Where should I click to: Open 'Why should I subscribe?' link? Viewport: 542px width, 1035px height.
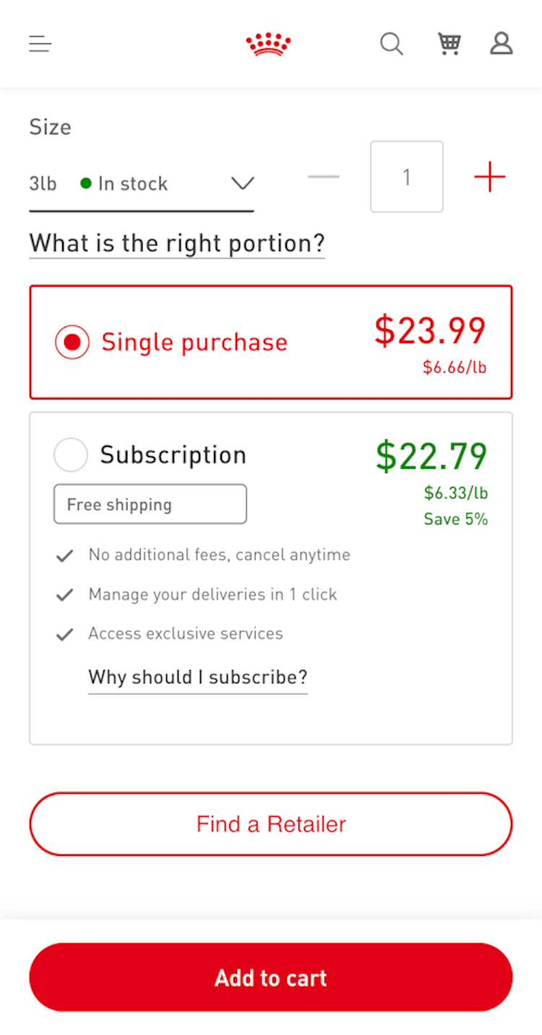coord(197,677)
